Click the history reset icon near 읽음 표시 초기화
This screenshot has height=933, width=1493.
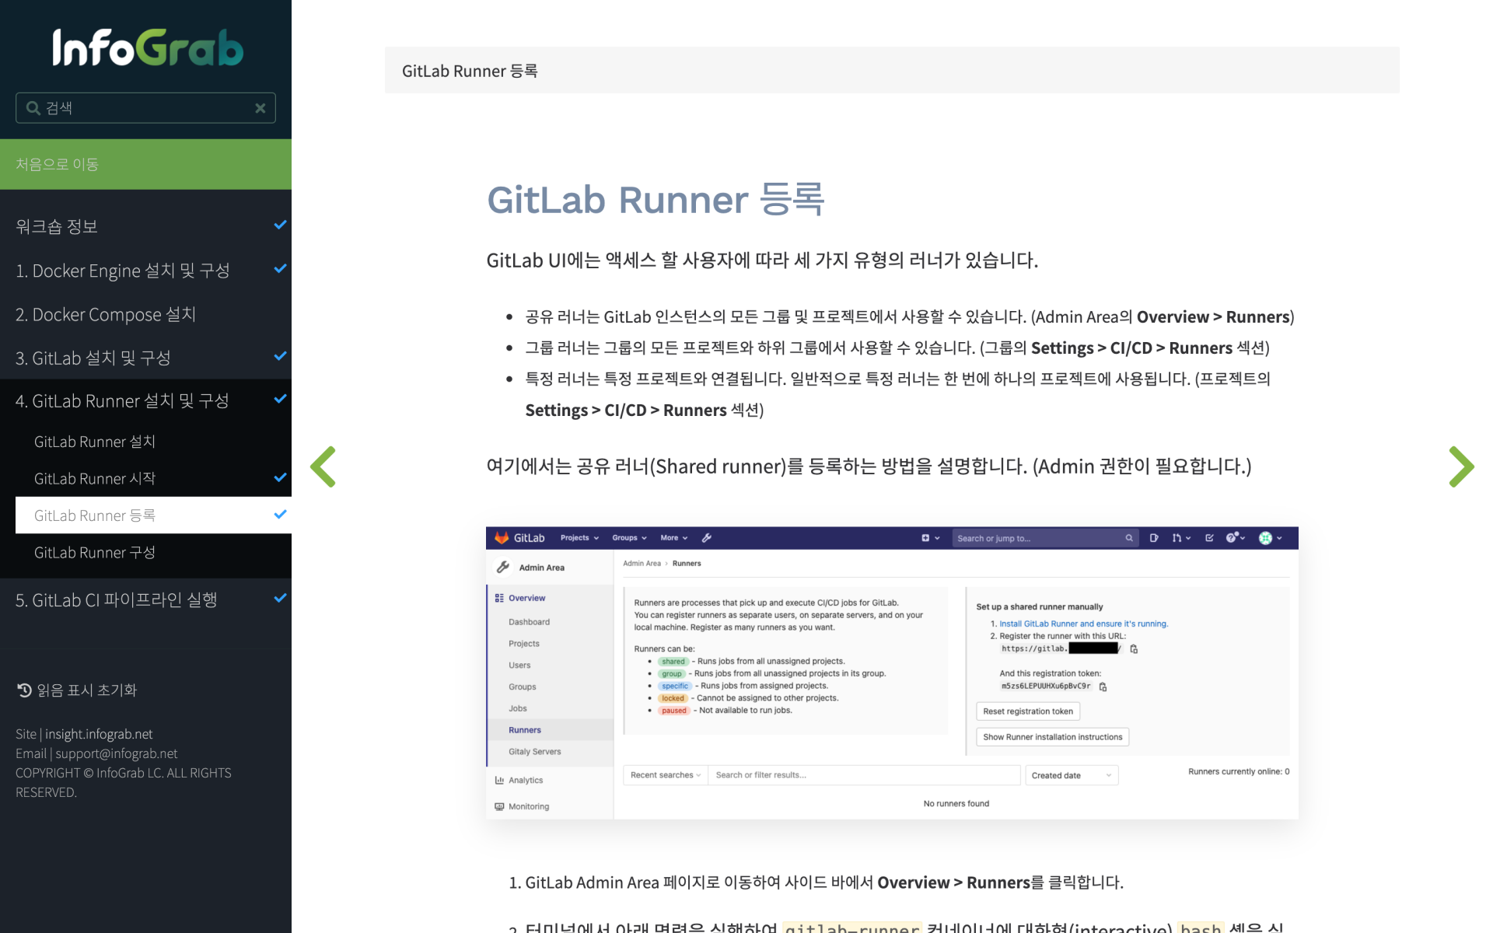(x=24, y=690)
